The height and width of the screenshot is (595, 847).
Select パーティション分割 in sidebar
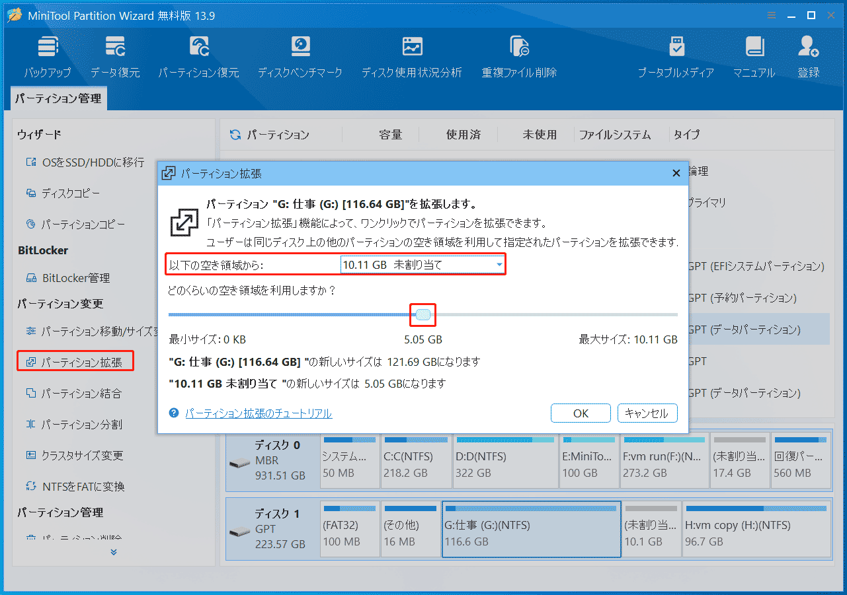coord(73,425)
